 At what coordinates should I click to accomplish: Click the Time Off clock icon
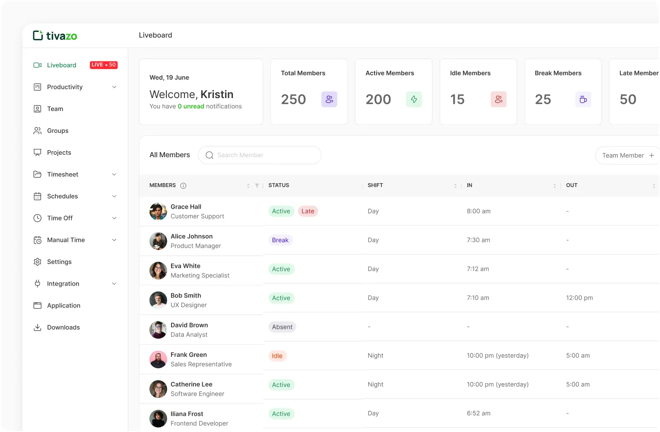(x=38, y=218)
